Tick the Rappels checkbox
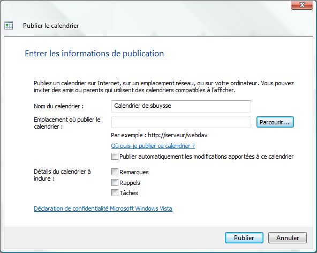This screenshot has height=253, width=317. coord(115,183)
